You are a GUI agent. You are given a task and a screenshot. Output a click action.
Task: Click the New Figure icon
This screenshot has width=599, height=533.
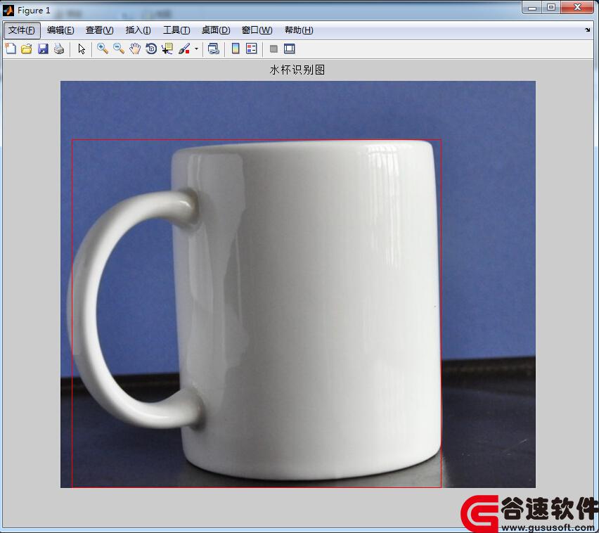tap(11, 49)
